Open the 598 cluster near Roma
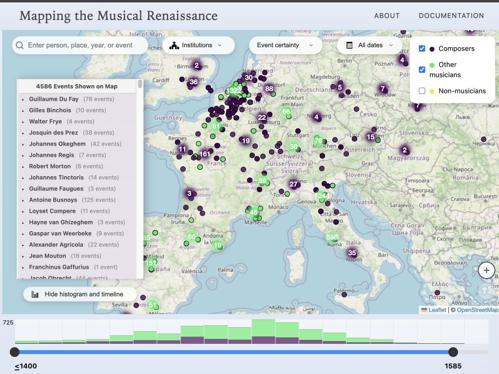499x374 pixels. click(331, 237)
